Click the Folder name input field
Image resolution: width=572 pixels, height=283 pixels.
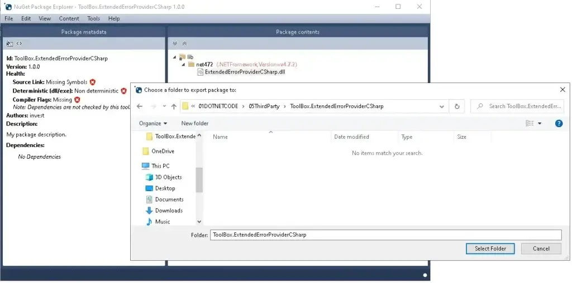[x=385, y=235]
